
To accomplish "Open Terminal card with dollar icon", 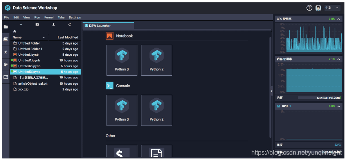I will (122, 151).
